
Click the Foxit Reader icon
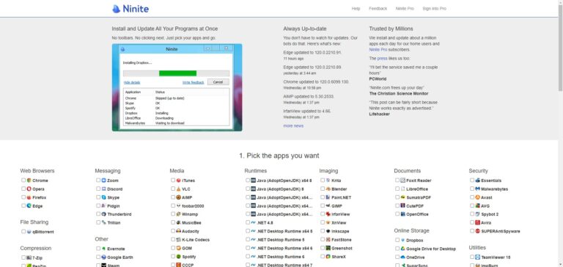(x=403, y=180)
